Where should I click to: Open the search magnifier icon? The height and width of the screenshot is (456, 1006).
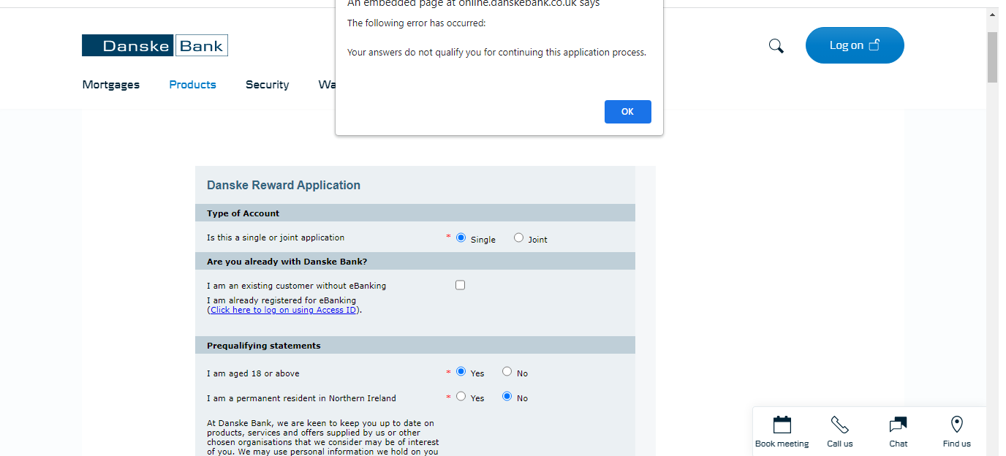[x=776, y=46]
